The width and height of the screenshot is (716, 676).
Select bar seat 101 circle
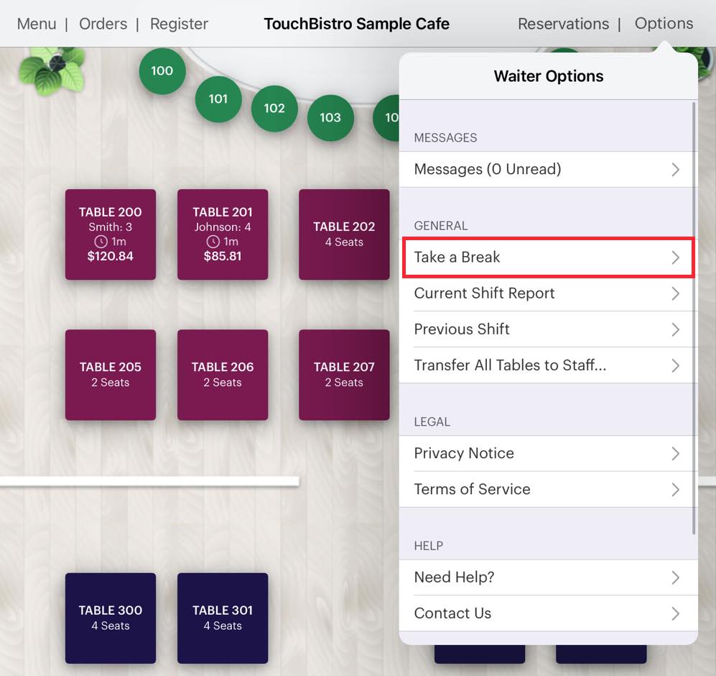coord(218,99)
